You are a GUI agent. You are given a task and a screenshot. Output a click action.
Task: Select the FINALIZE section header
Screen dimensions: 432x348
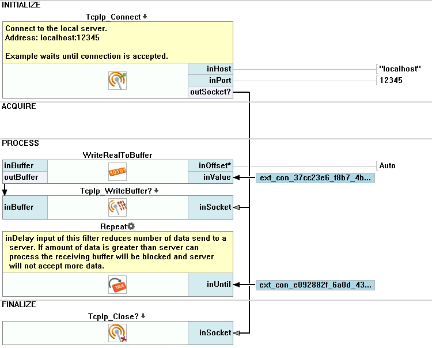[x=19, y=304]
